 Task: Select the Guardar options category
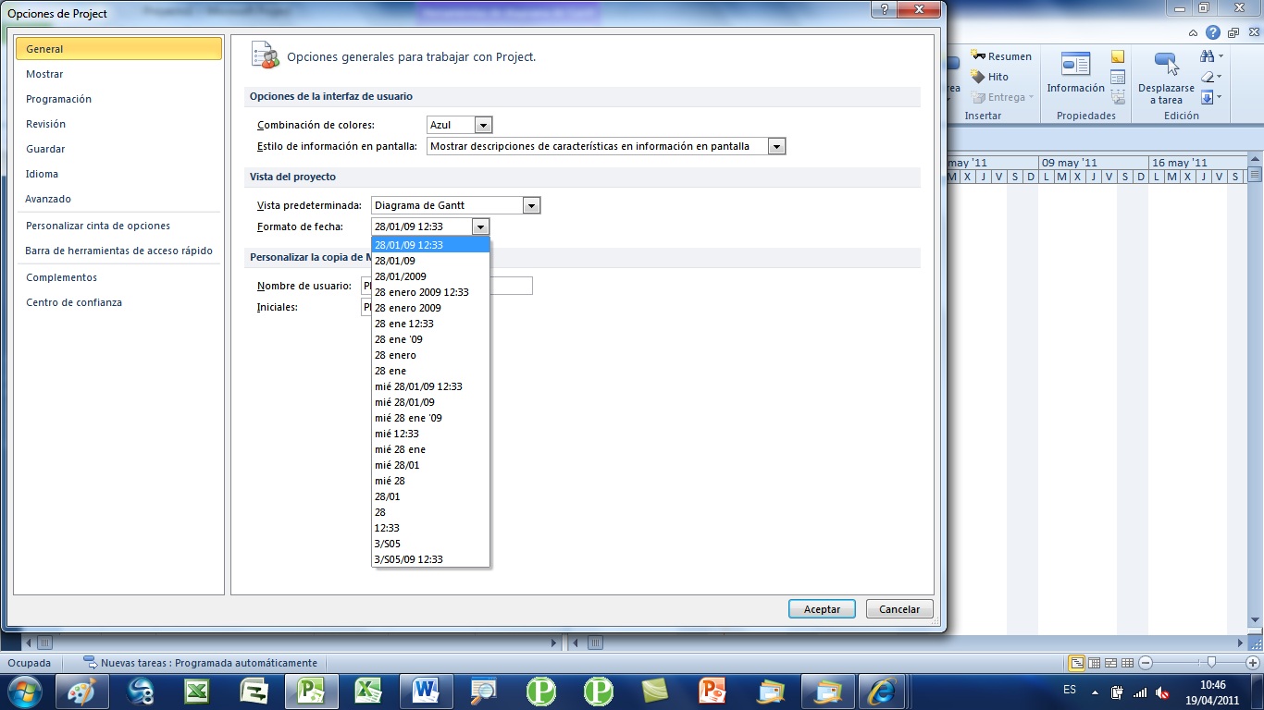(119, 149)
